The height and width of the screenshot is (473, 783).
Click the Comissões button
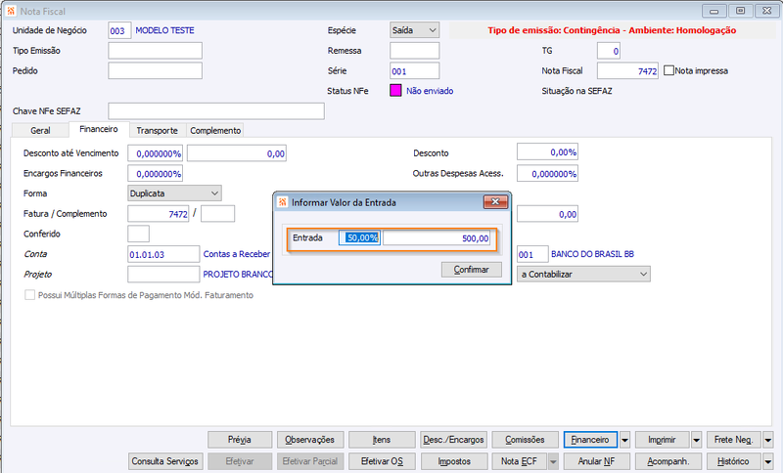526,440
